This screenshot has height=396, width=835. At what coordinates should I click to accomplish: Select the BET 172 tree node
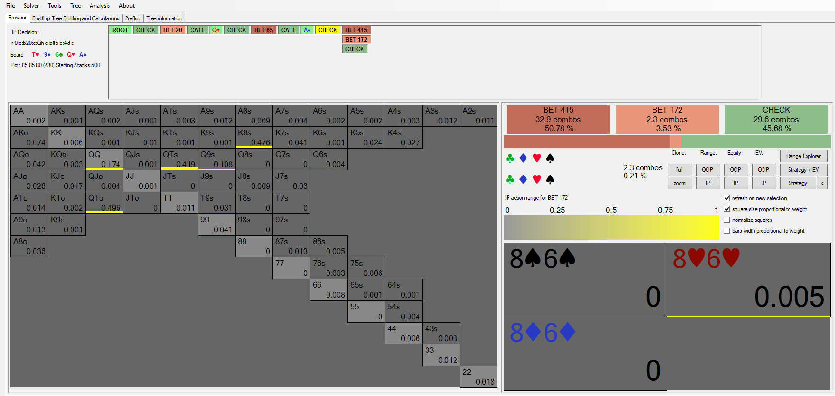[356, 40]
